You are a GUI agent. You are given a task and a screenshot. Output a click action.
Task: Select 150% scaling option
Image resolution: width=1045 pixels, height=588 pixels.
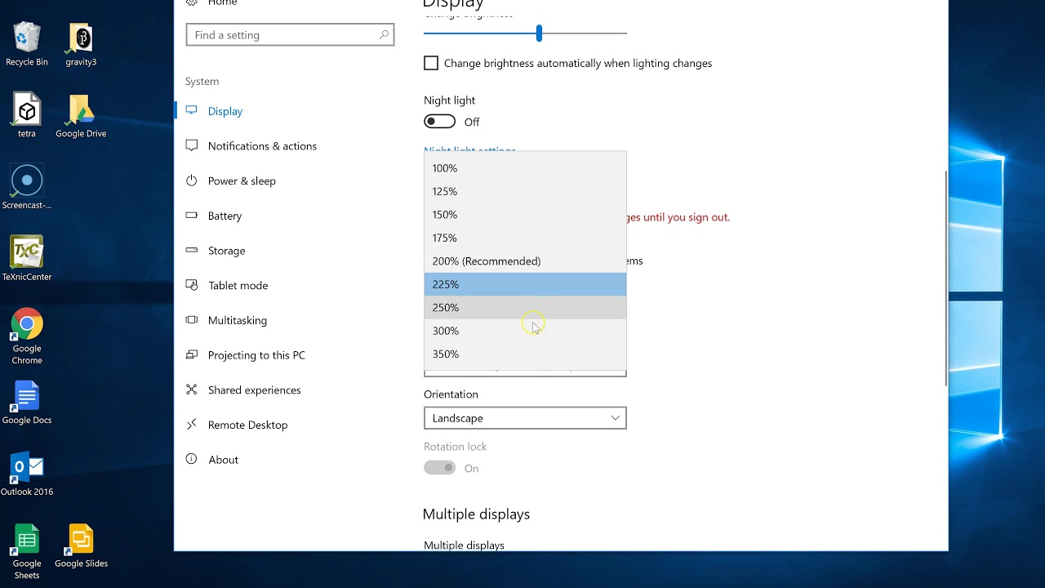[x=525, y=215]
